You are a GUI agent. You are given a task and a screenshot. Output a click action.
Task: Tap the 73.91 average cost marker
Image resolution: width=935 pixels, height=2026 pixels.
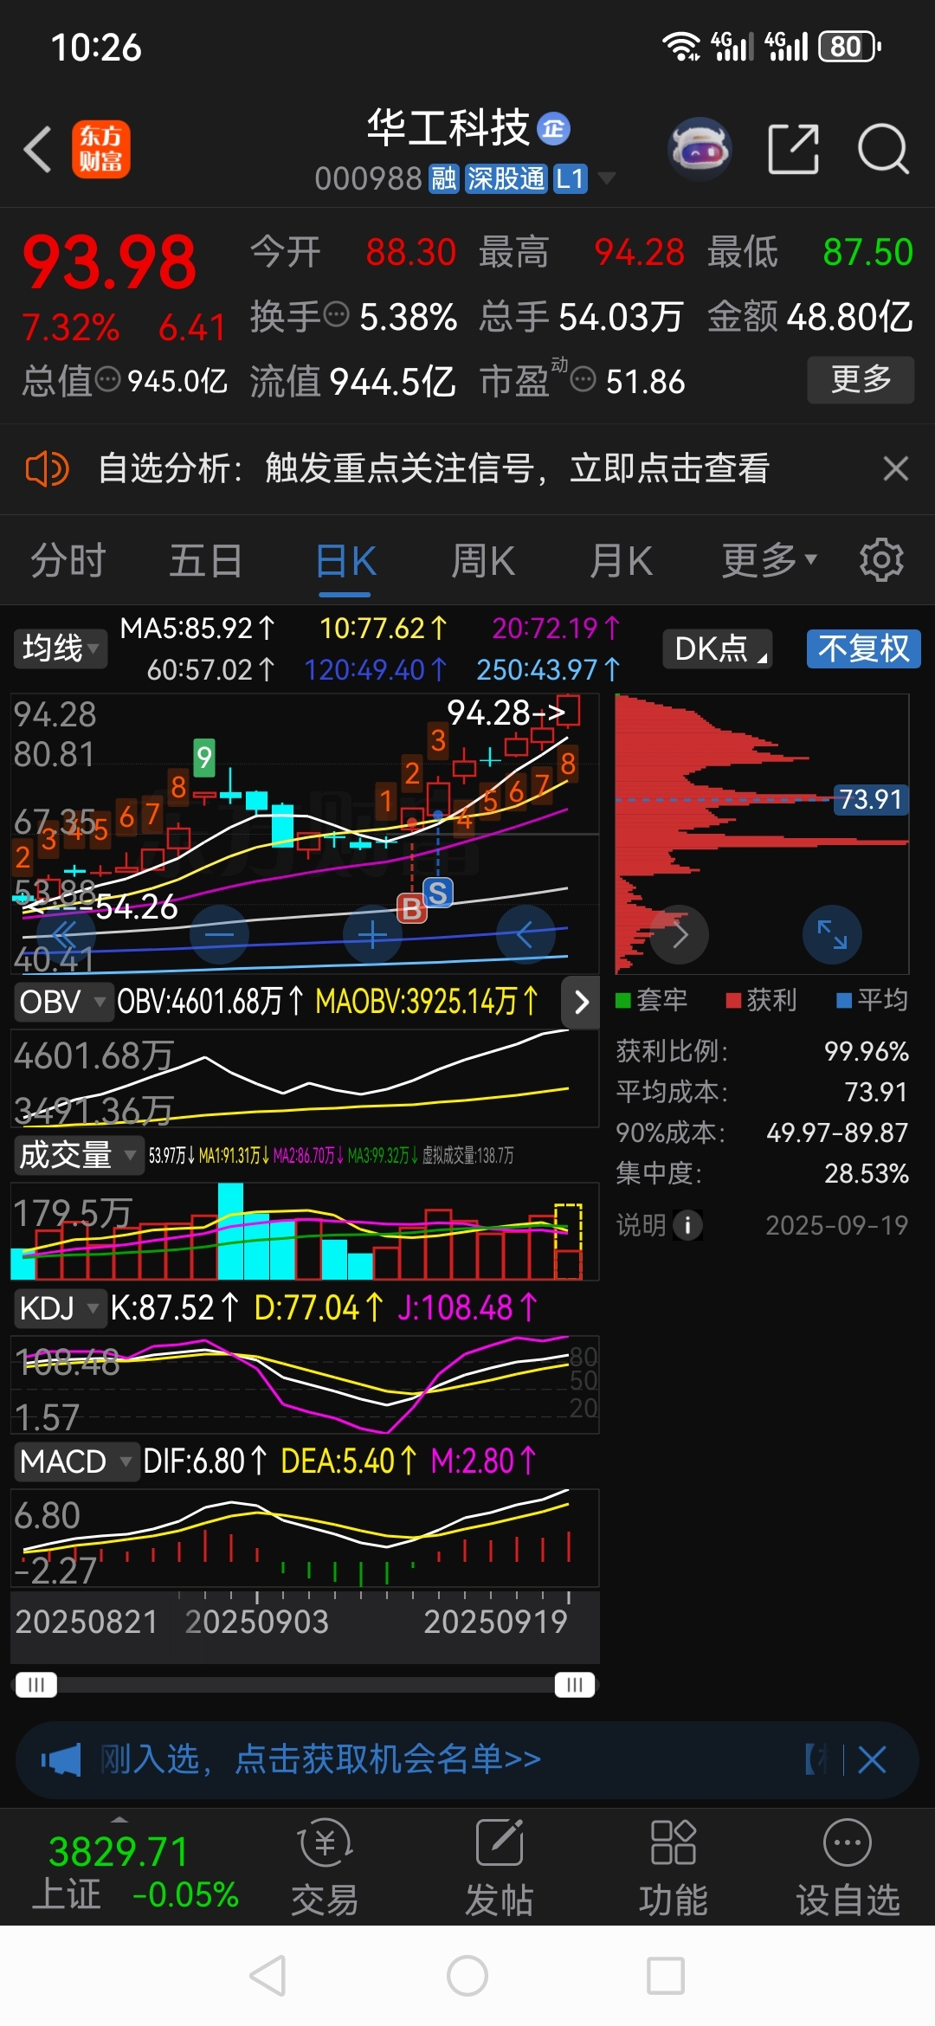click(871, 799)
